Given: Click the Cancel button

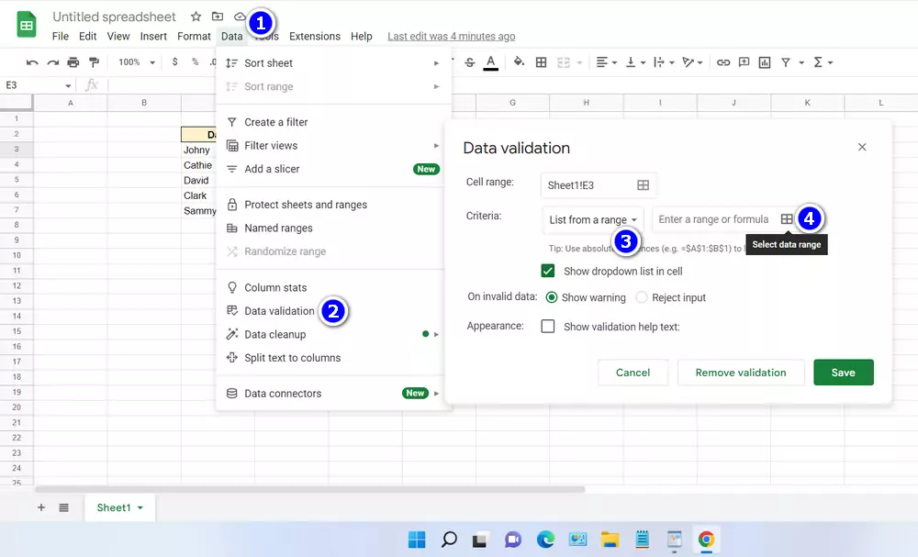Looking at the screenshot, I should [633, 373].
